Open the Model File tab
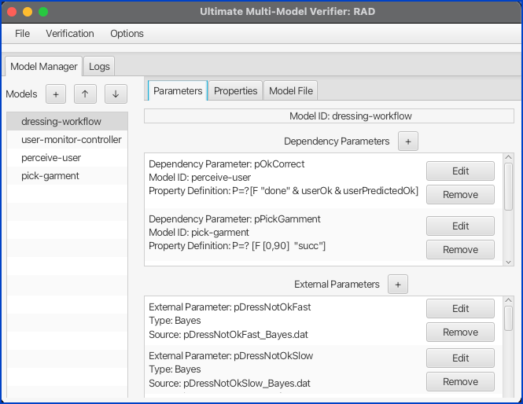 tap(291, 91)
